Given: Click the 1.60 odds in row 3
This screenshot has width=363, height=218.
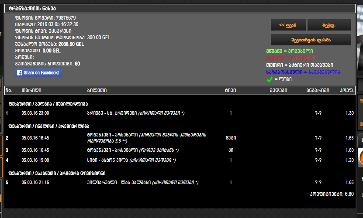Looking at the screenshot, I should pos(349,150).
